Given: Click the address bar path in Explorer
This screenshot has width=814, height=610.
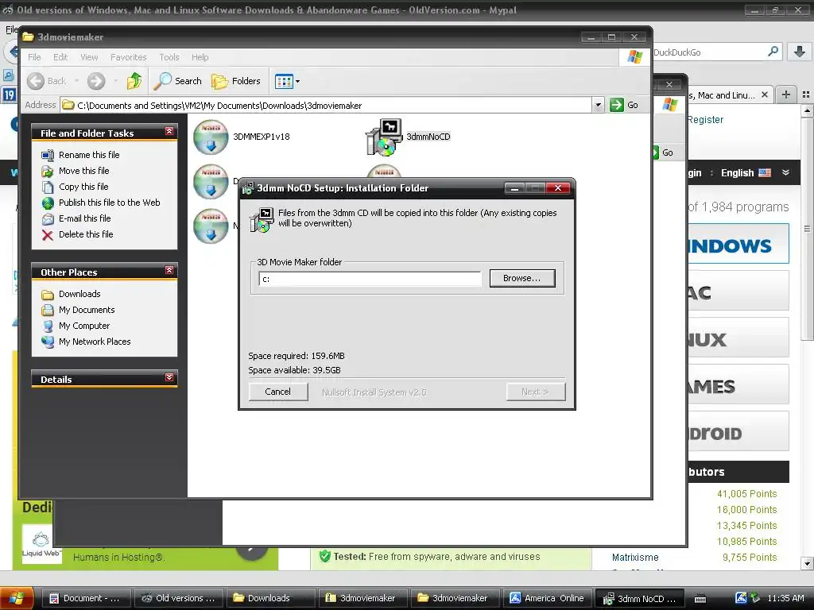Looking at the screenshot, I should (x=219, y=106).
